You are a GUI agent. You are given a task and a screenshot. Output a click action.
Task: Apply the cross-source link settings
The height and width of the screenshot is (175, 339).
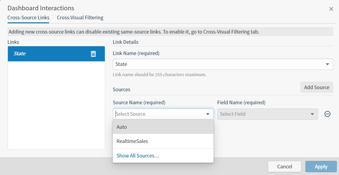(x=321, y=167)
